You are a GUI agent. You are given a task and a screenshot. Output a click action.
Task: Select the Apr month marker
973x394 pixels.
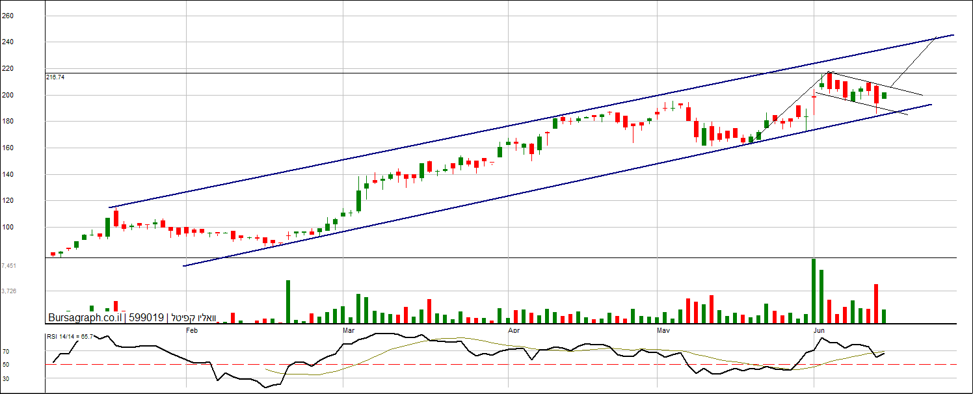[x=514, y=330]
